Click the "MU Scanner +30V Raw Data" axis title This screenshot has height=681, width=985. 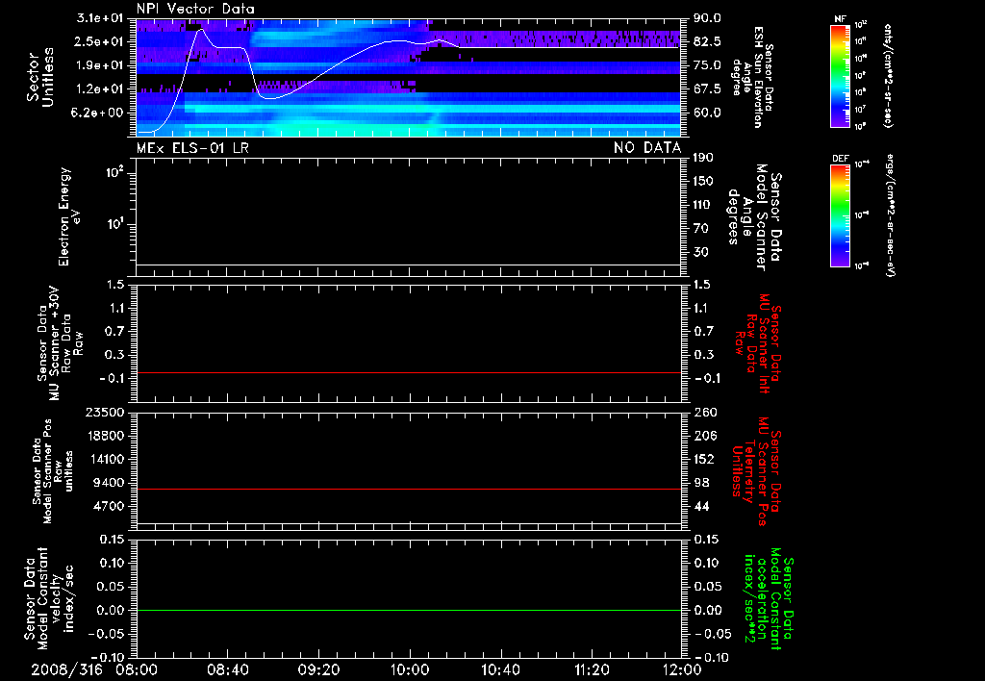tap(60, 343)
